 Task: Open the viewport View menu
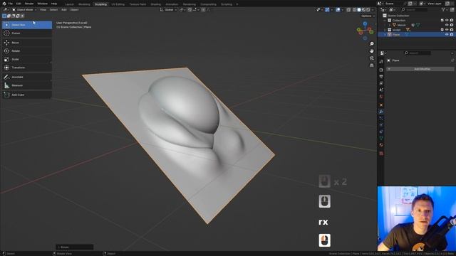tap(43, 10)
